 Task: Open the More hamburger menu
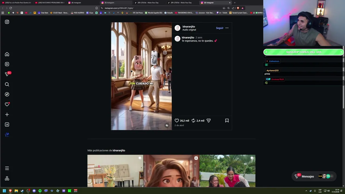tap(7, 168)
